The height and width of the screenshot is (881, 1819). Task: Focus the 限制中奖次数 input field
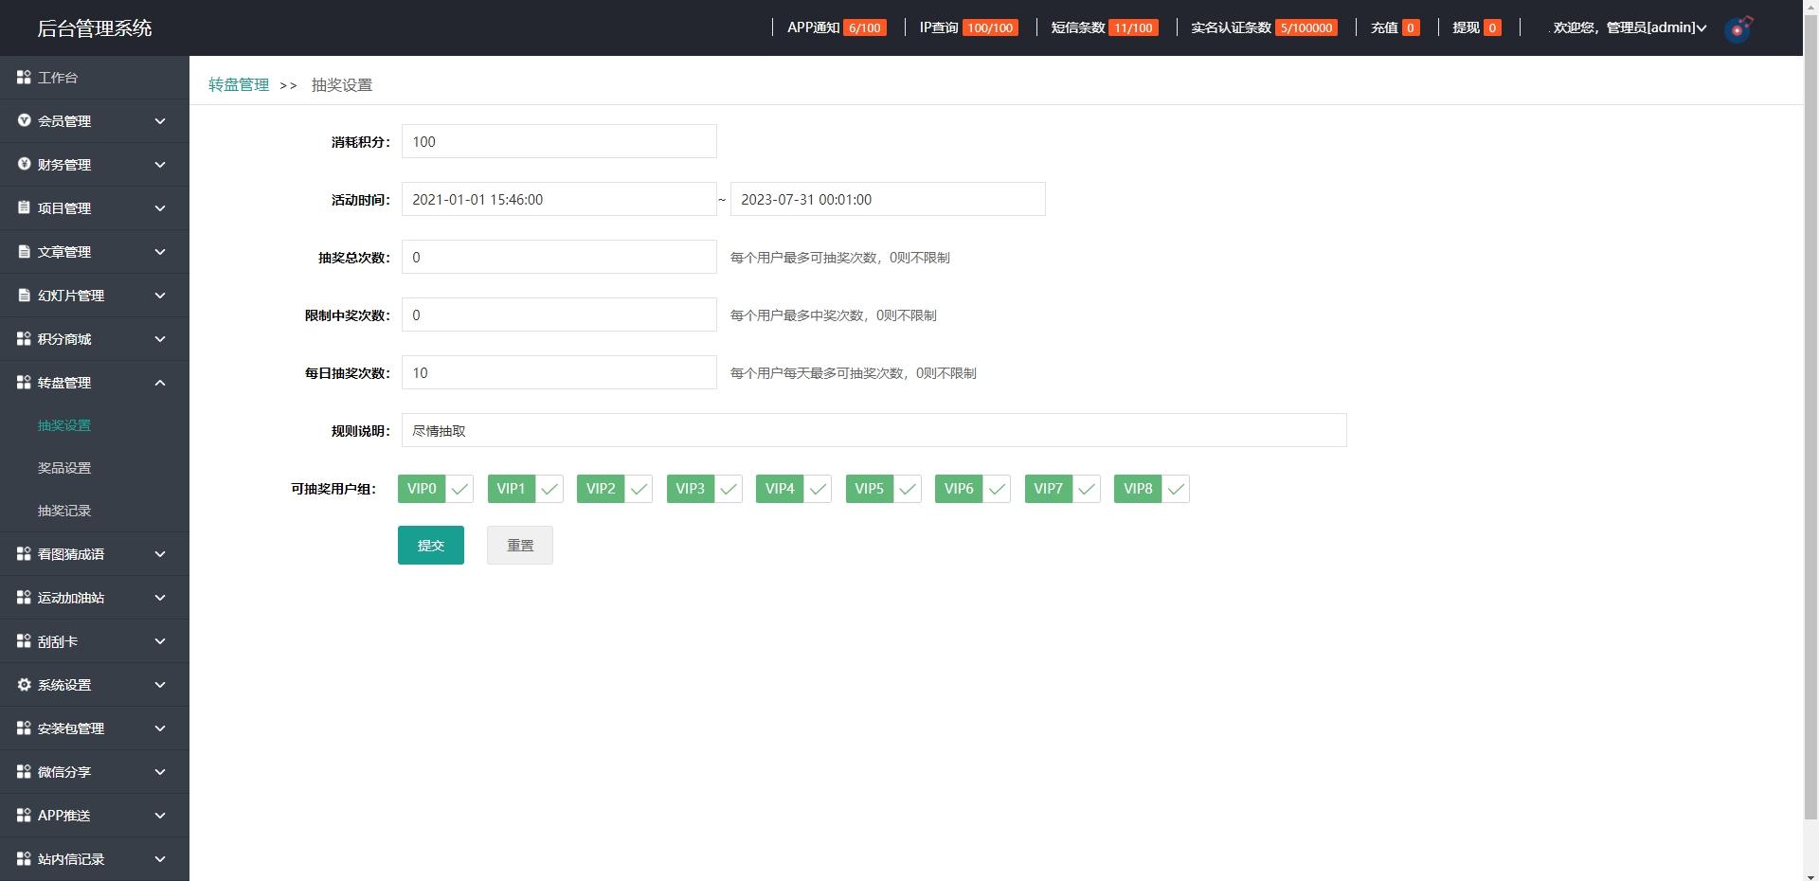[x=559, y=315]
